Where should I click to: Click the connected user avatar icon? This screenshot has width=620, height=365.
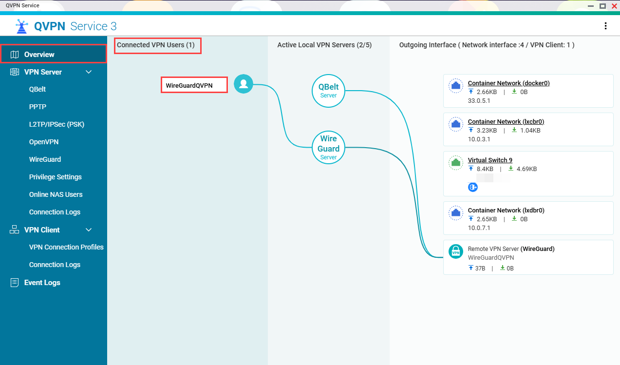pyautogui.click(x=243, y=84)
